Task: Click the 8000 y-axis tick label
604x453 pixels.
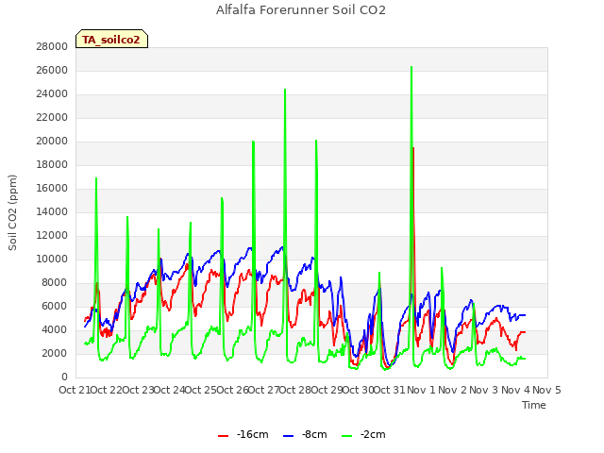Action: point(55,282)
